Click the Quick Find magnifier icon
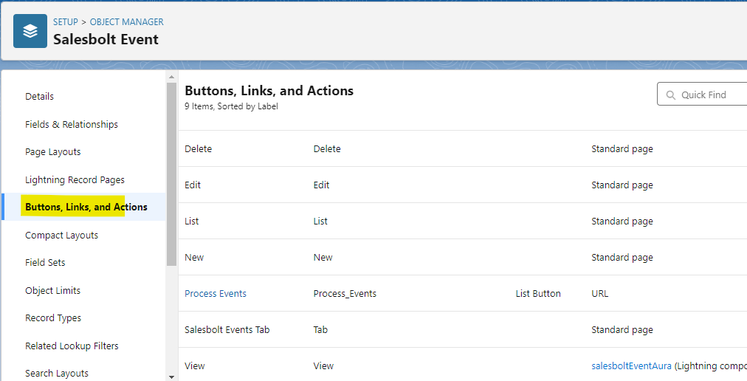 pyautogui.click(x=671, y=95)
